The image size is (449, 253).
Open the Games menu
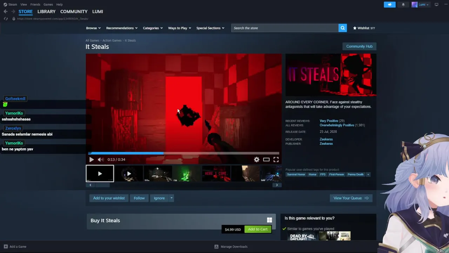[x=48, y=5]
